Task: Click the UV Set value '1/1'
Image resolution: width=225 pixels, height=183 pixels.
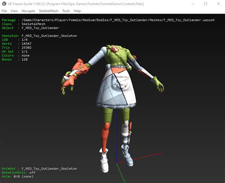Action: pos(25,51)
